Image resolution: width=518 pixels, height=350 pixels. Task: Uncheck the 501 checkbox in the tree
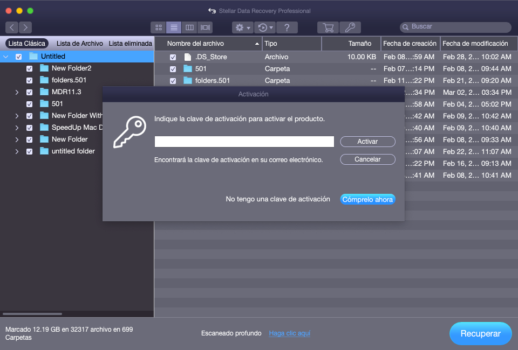tap(29, 104)
